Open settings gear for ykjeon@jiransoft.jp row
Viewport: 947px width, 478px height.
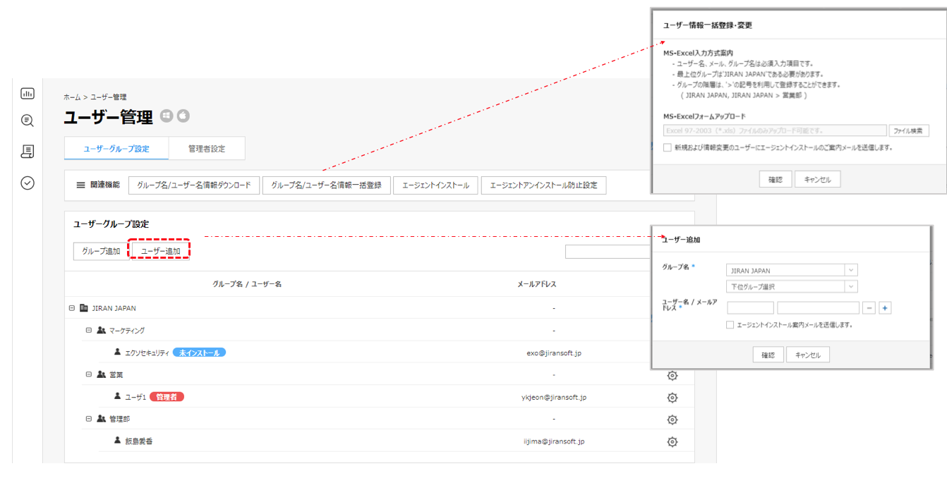[672, 397]
